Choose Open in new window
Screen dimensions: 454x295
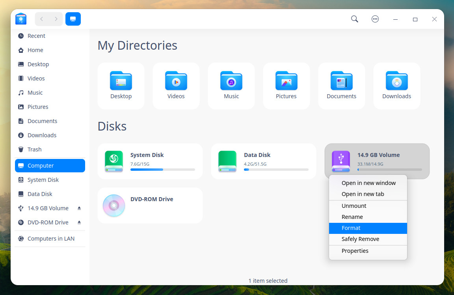368,183
